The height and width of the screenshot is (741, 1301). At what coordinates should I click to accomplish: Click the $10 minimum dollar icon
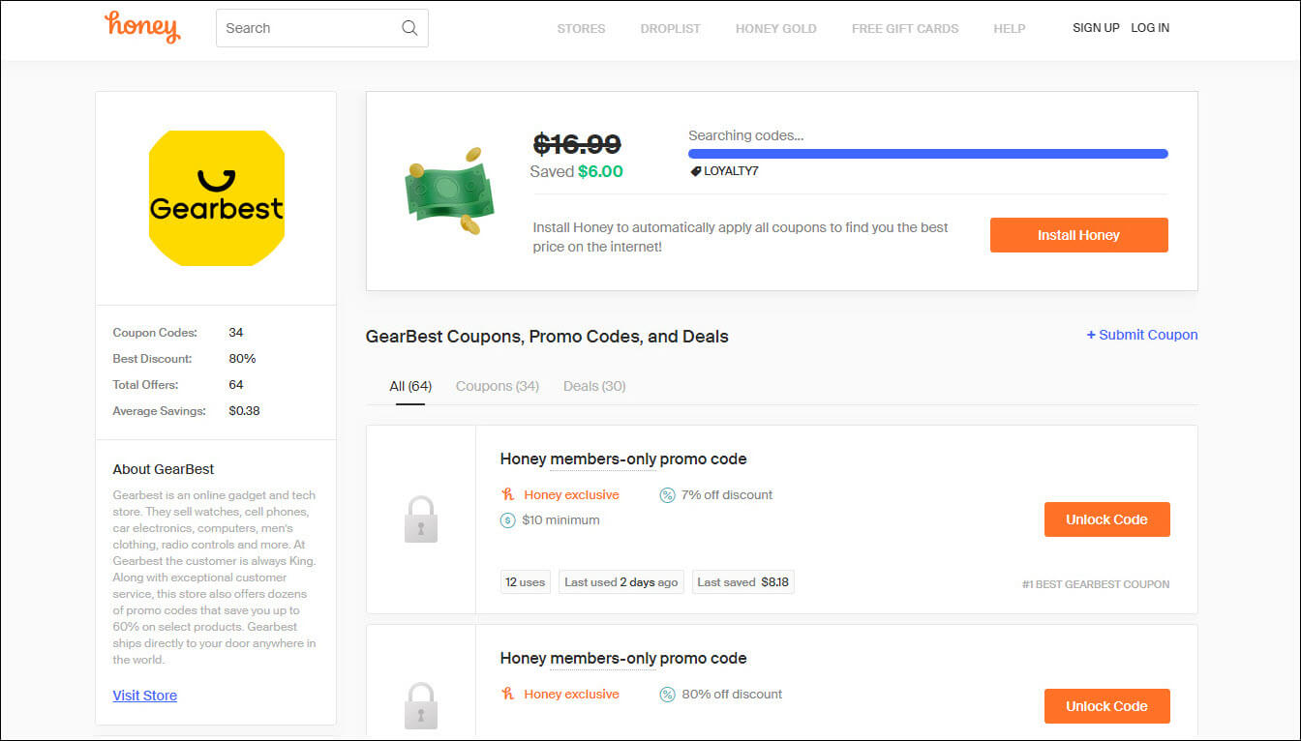(x=508, y=520)
